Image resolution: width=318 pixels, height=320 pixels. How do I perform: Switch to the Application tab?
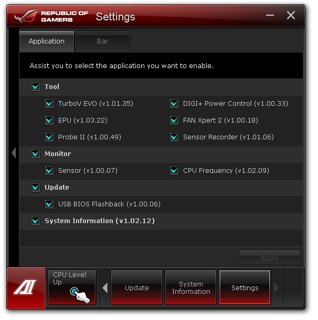point(47,41)
